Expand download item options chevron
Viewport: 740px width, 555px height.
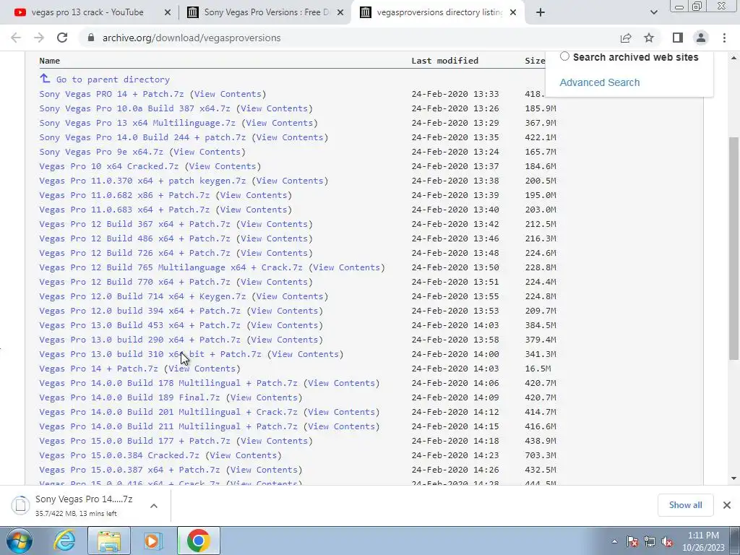154,505
